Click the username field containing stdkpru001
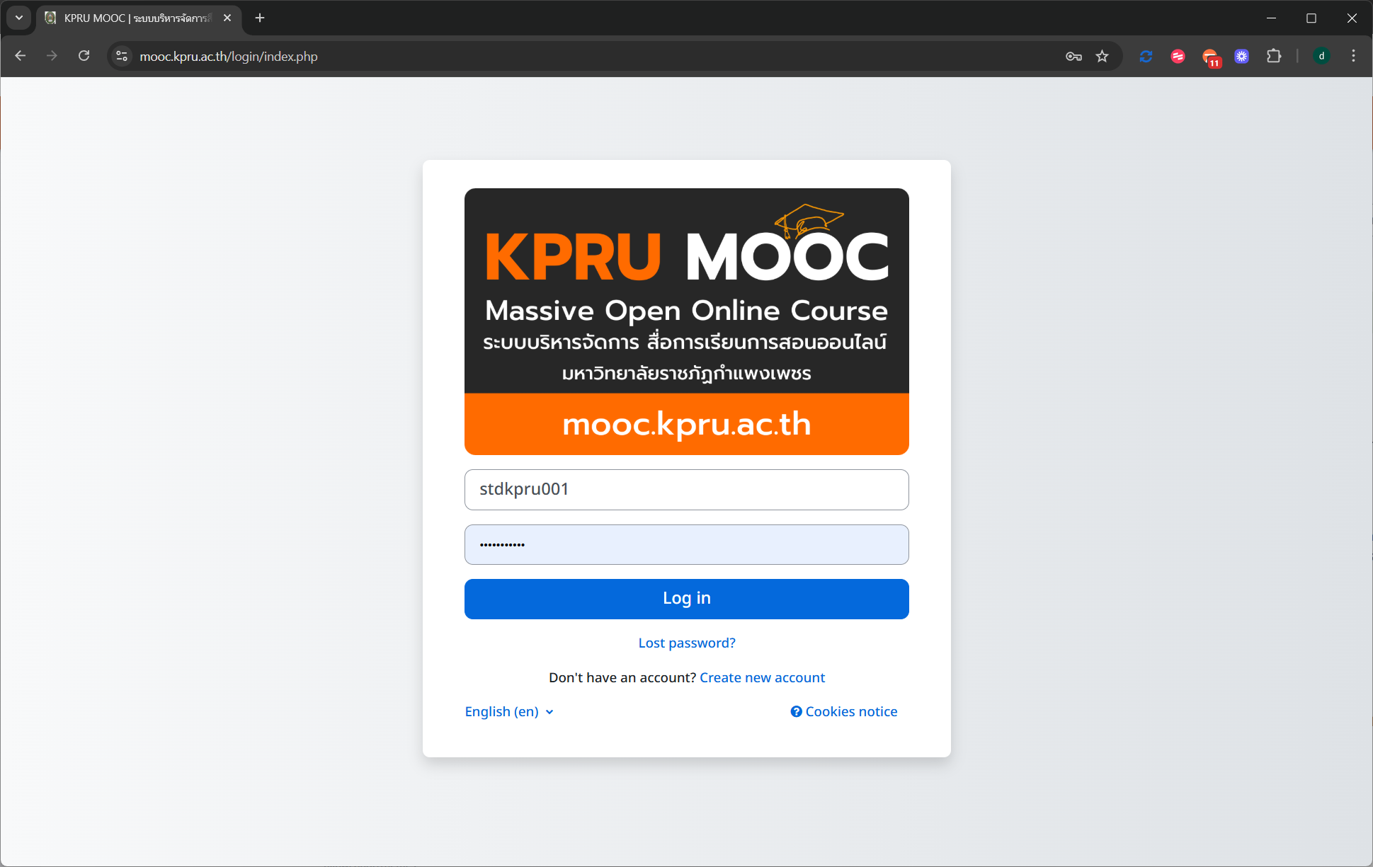 (686, 489)
